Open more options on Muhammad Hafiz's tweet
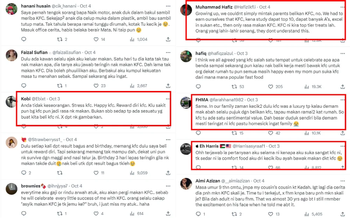Screen dimensions: 350x218 click(x=342, y=7)
